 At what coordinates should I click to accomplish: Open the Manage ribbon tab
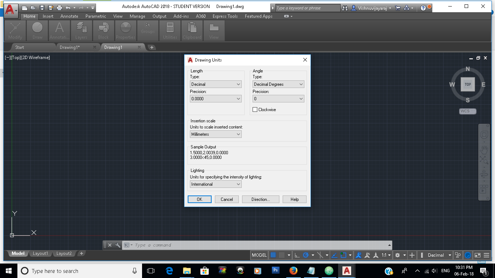[x=137, y=16]
